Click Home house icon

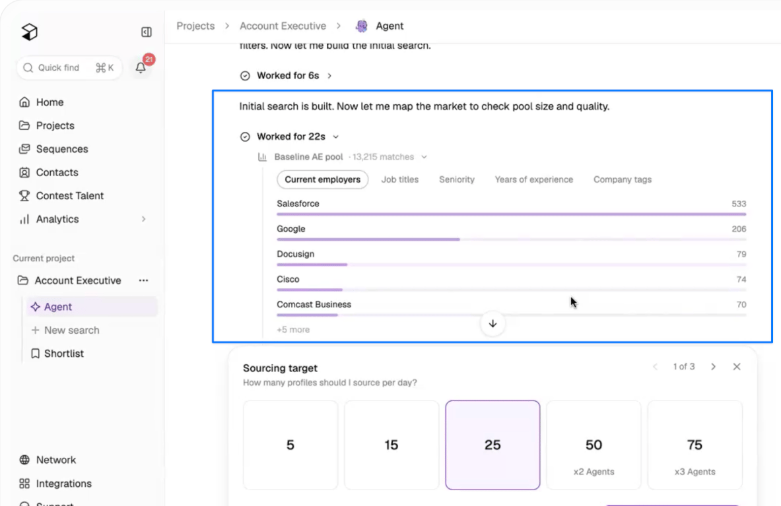point(24,102)
